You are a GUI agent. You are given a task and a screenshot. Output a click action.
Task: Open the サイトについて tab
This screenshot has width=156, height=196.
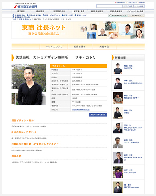(54, 46)
